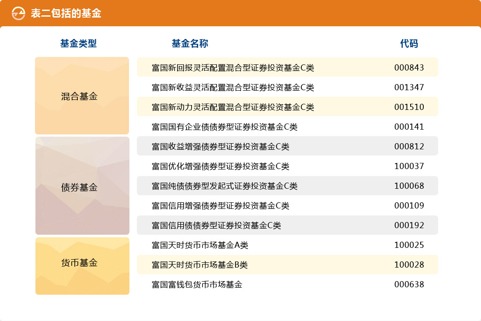Select fund code 000141
Screen dimensions: 481x321
tap(409, 127)
